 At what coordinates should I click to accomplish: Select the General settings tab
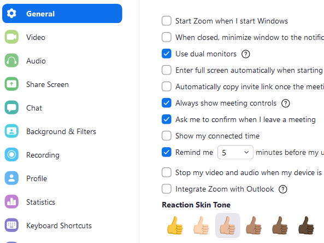point(62,14)
